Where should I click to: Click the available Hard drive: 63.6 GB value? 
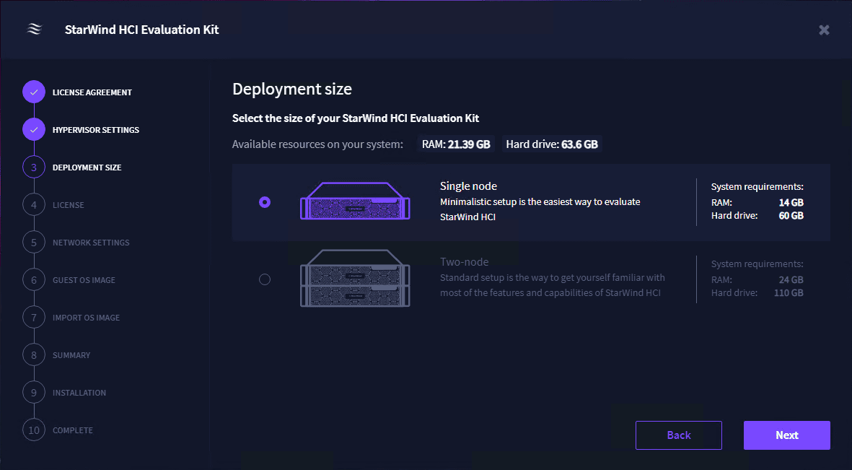coord(552,144)
